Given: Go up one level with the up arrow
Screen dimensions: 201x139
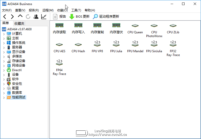Looking at the screenshot, I should click(20, 16).
